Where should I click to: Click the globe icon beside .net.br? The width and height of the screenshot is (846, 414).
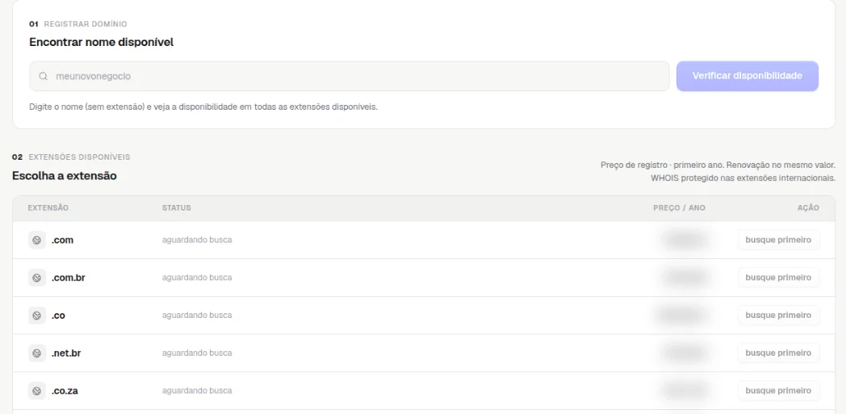(37, 353)
